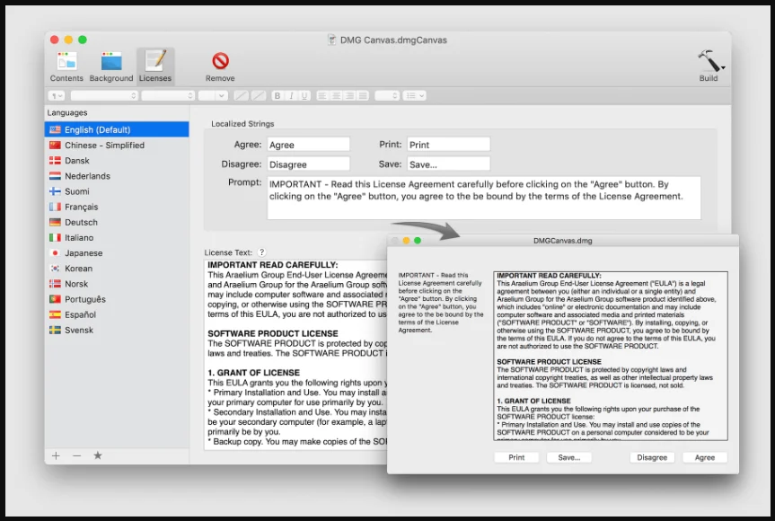Center align text
The image size is (775, 521).
click(x=336, y=95)
